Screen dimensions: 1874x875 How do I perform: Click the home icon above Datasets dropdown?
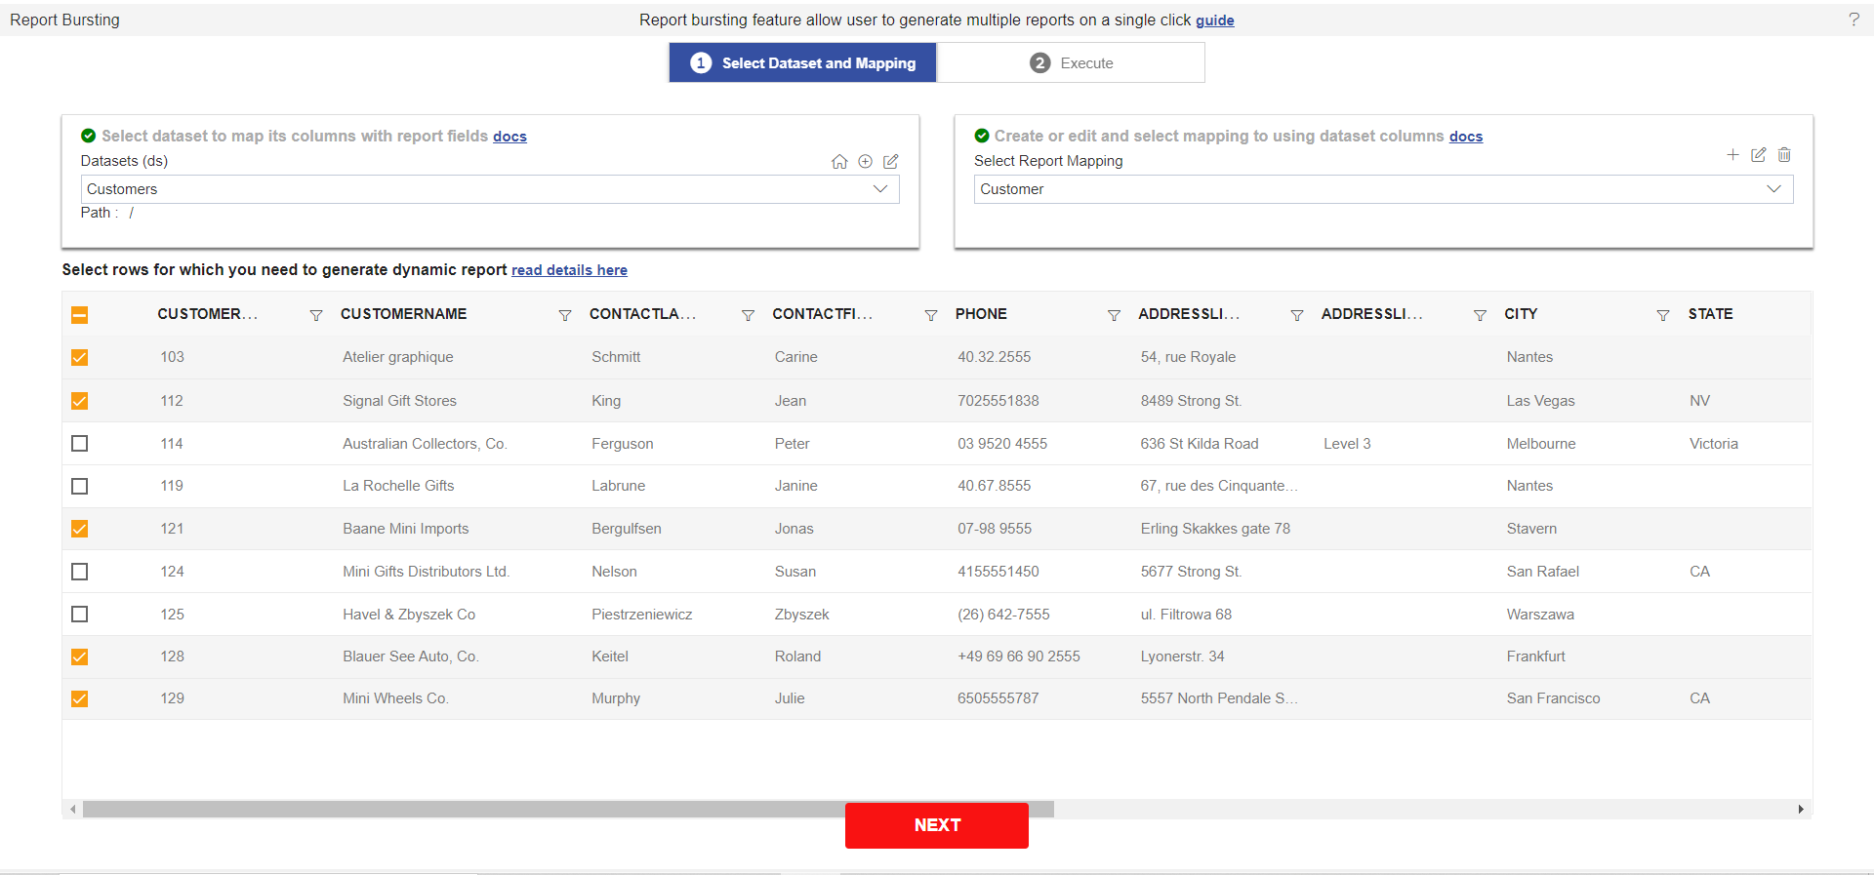(x=839, y=162)
